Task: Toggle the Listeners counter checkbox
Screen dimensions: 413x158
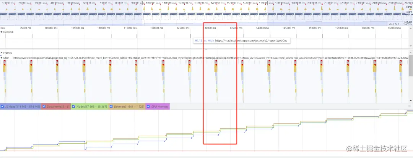Action: (x=111, y=106)
